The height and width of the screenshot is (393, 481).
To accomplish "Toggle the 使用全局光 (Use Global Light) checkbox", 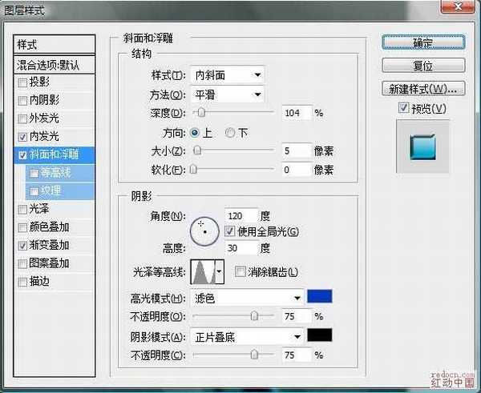I will point(231,231).
